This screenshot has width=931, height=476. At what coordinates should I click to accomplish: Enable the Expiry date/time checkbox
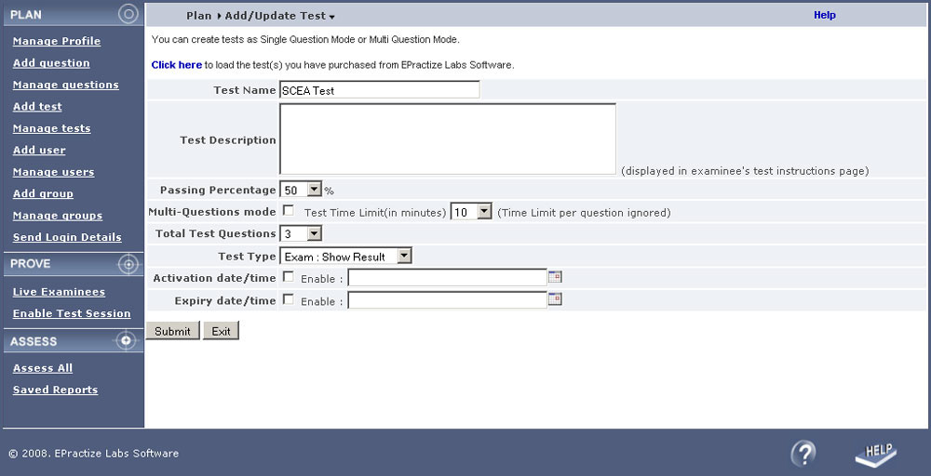pyautogui.click(x=289, y=299)
